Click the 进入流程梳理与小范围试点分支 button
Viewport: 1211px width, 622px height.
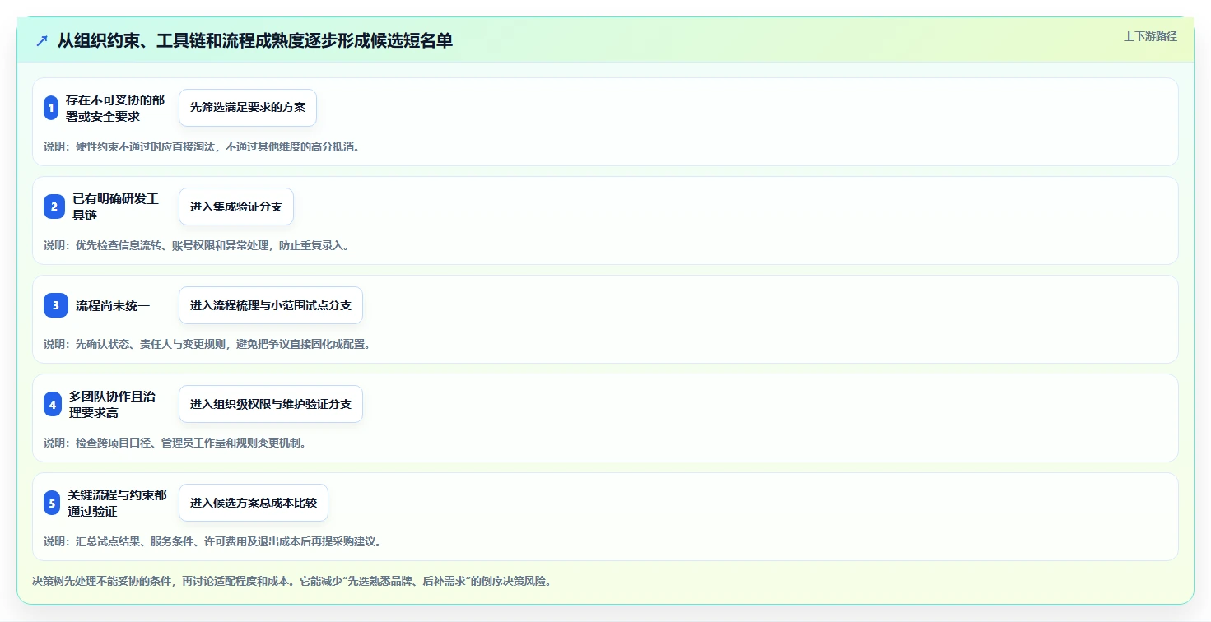[271, 305]
